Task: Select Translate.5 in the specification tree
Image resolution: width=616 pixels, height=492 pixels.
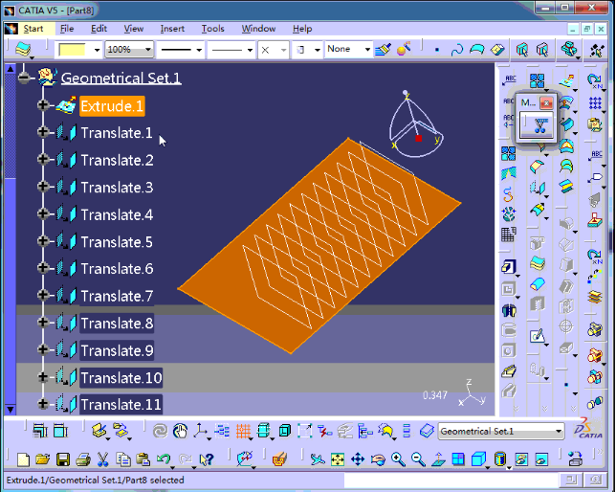Action: [117, 242]
